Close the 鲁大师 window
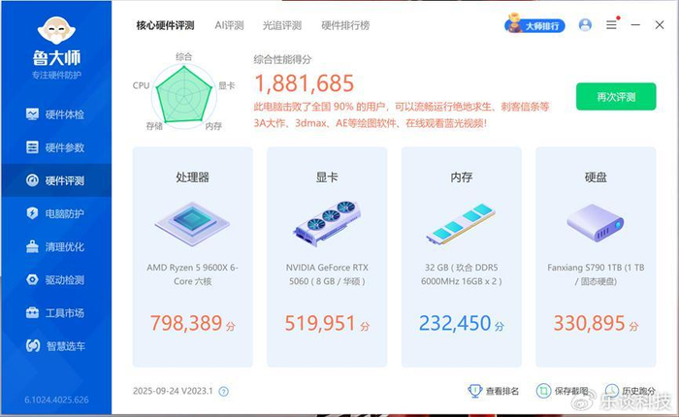Image resolution: width=679 pixels, height=417 pixels. [660, 25]
